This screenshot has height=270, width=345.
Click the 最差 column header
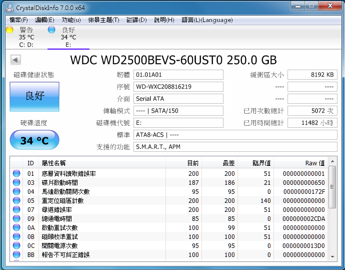(x=220, y=163)
